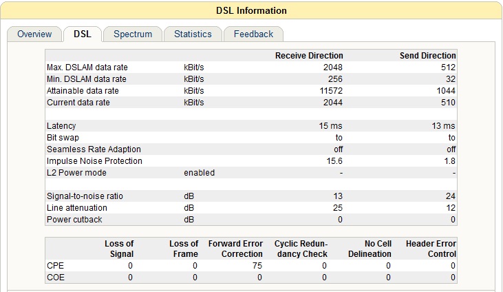This screenshot has height=292, width=503.
Task: Open the Spectrum tab
Action: coord(133,34)
